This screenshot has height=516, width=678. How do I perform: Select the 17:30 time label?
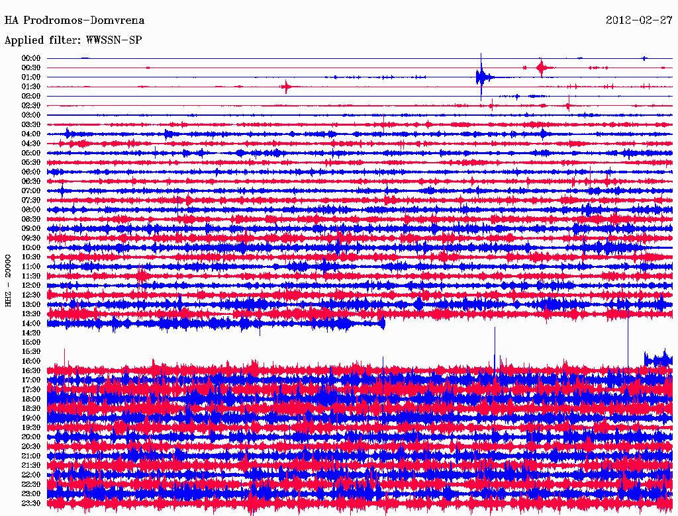click(31, 390)
